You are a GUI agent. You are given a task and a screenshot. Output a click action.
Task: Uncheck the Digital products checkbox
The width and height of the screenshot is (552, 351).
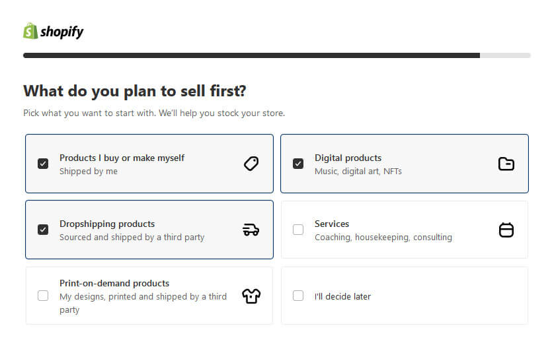coord(298,164)
